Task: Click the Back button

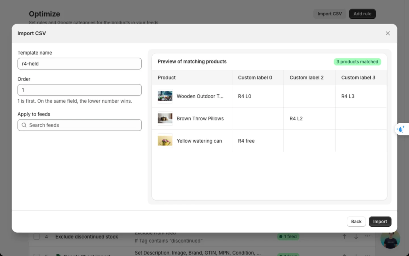Action: [356, 222]
